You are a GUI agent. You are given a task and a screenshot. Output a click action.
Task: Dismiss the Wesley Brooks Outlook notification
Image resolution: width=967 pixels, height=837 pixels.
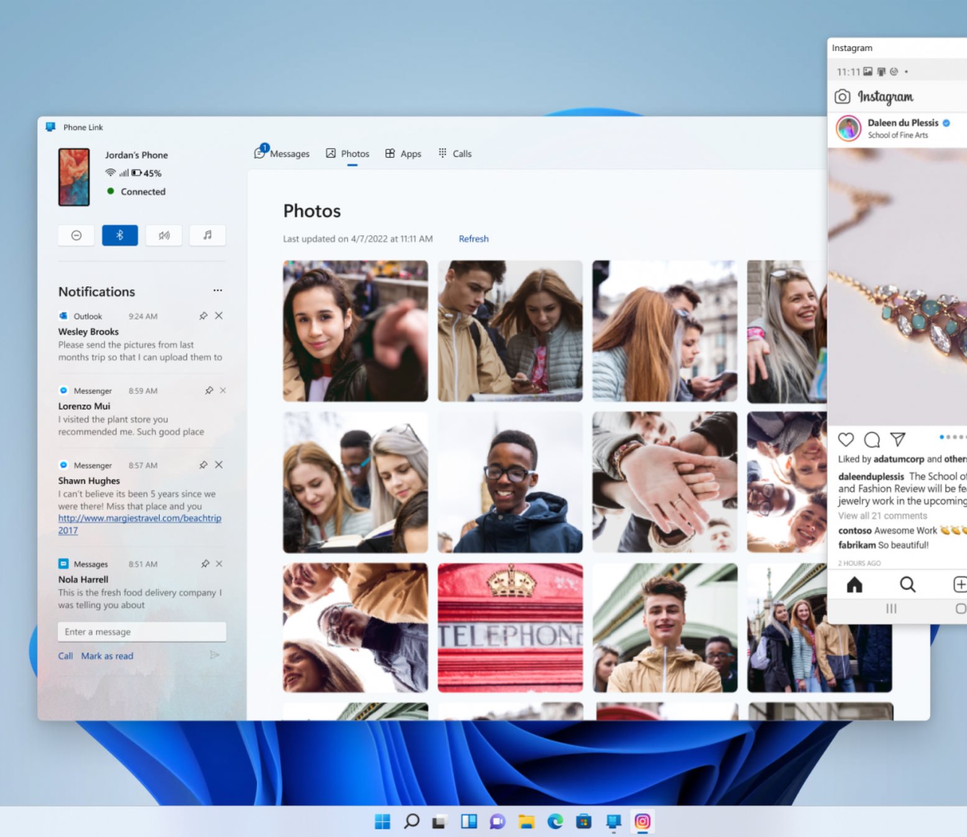coord(219,316)
